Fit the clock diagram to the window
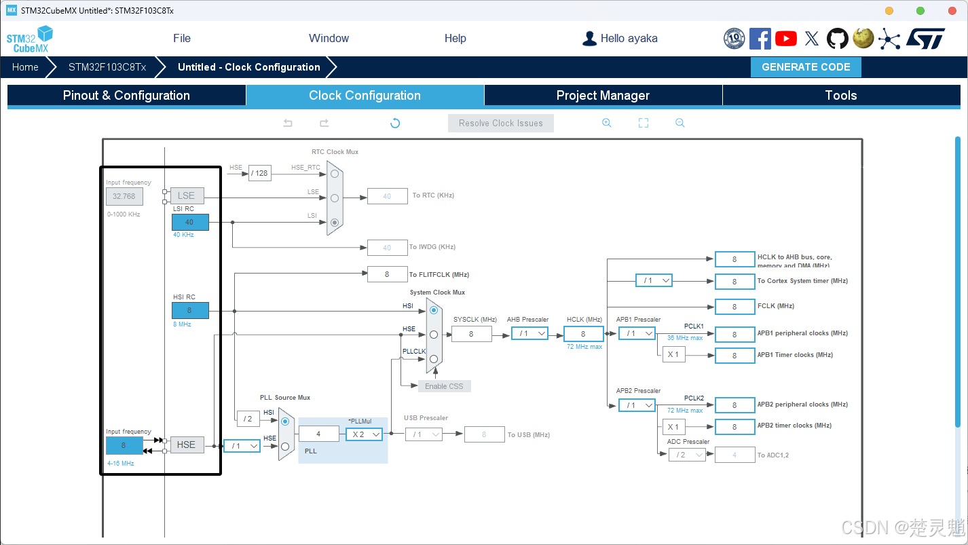Screen dimensions: 968x545 click(644, 123)
